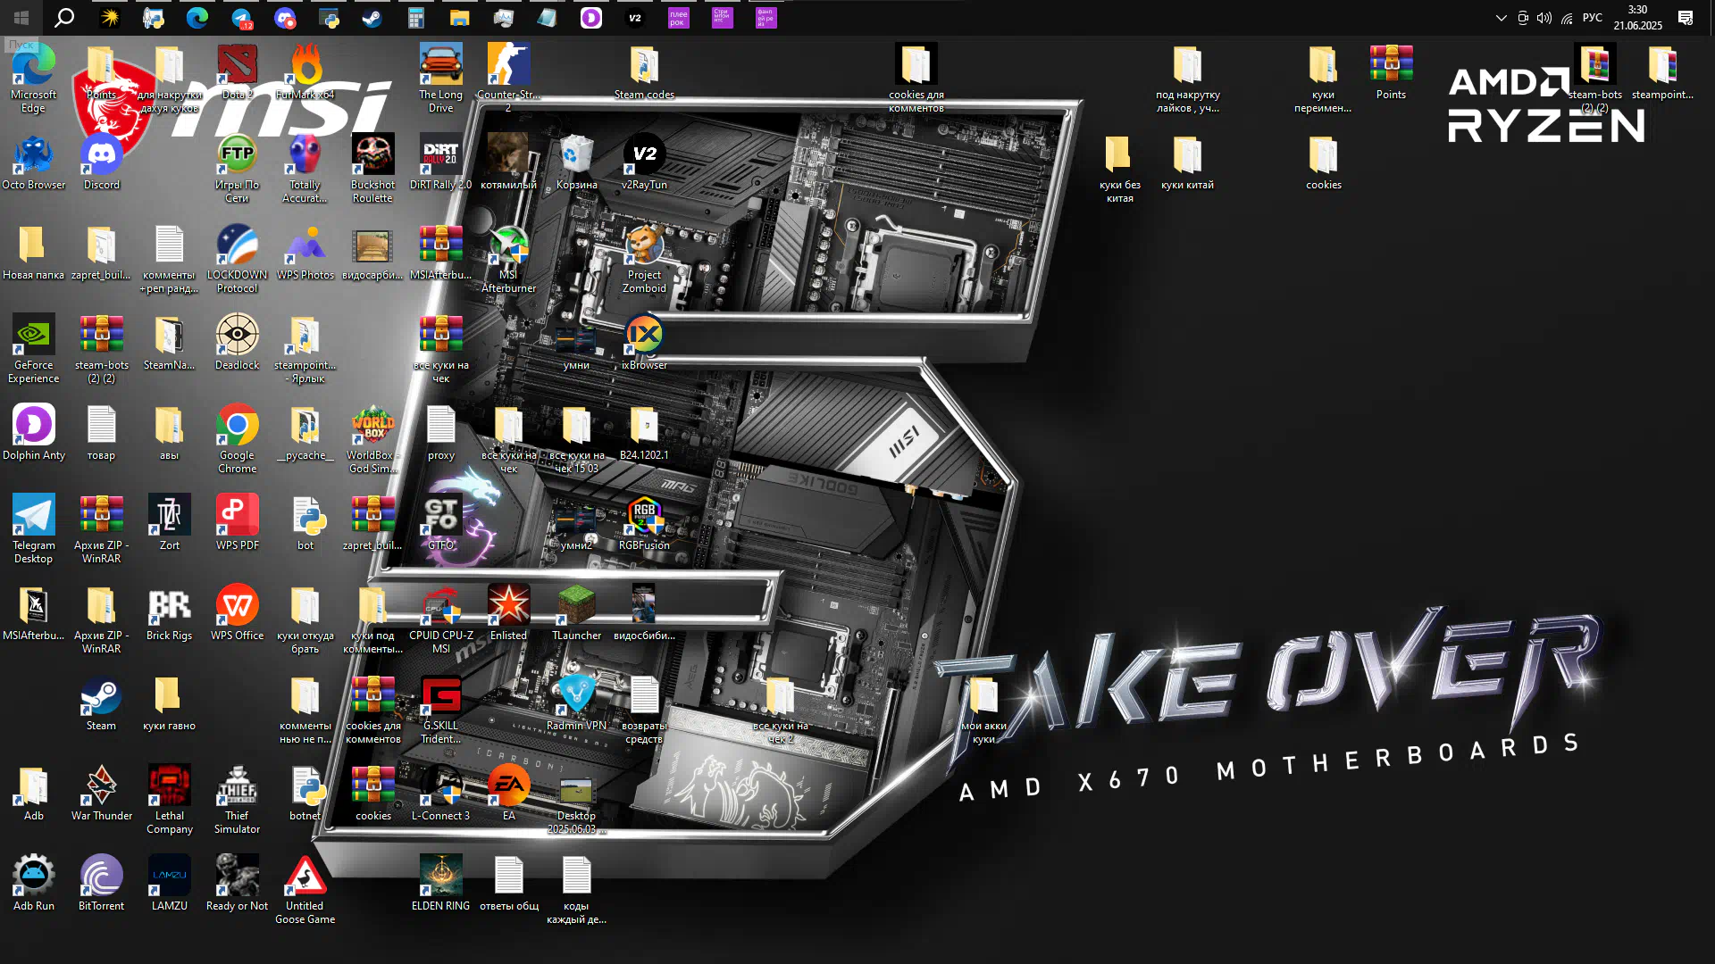Launch the War Thunder shortcut
Screen dimensions: 1715x964
[101, 793]
